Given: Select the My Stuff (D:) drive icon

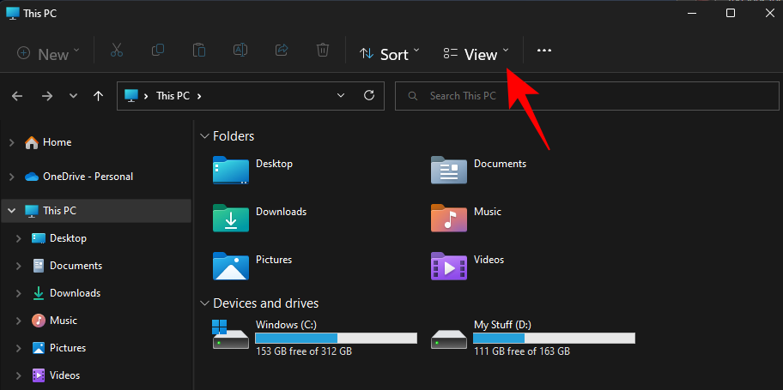Looking at the screenshot, I should 449,339.
